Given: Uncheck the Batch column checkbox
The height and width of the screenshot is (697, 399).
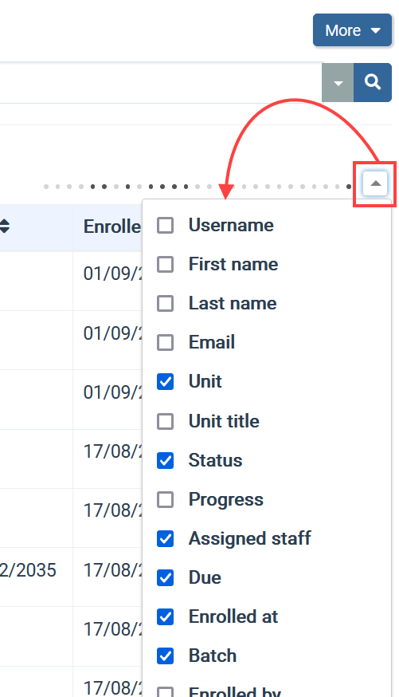Looking at the screenshot, I should (165, 656).
